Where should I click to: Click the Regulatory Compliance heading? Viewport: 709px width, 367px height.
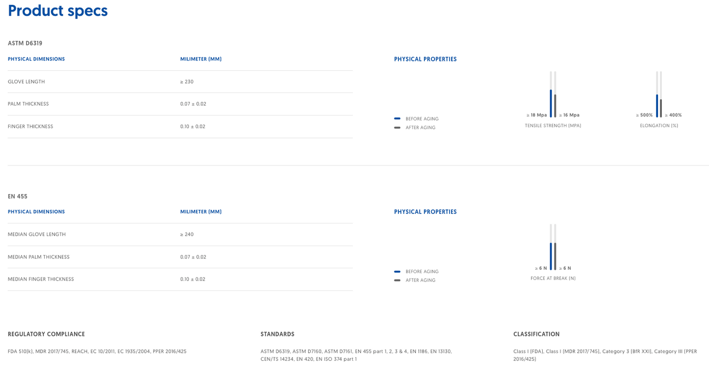click(x=46, y=334)
